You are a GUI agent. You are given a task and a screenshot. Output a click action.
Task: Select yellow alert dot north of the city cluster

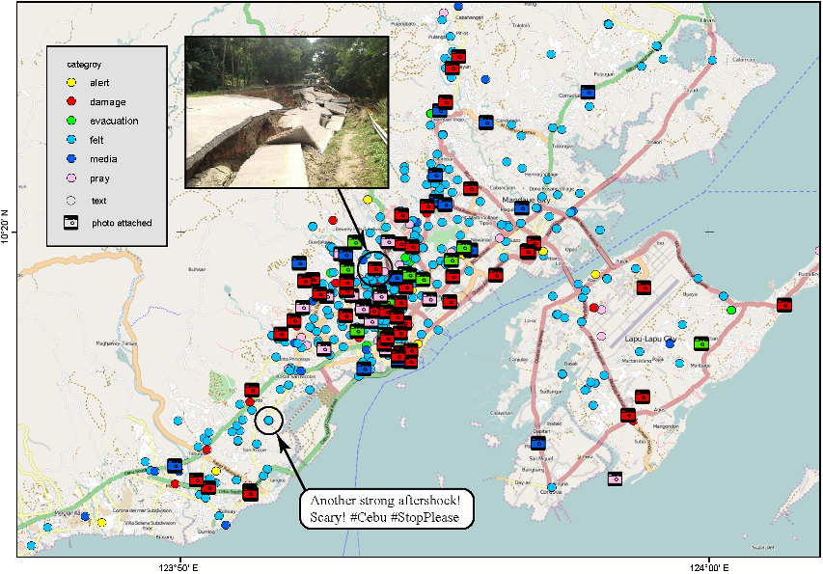click(x=368, y=200)
